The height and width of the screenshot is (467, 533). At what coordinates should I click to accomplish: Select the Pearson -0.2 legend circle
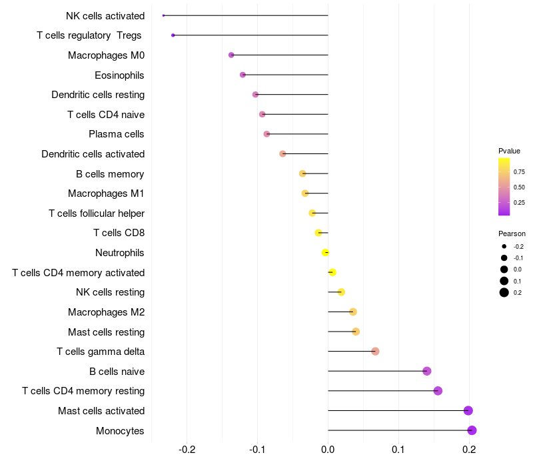point(504,246)
